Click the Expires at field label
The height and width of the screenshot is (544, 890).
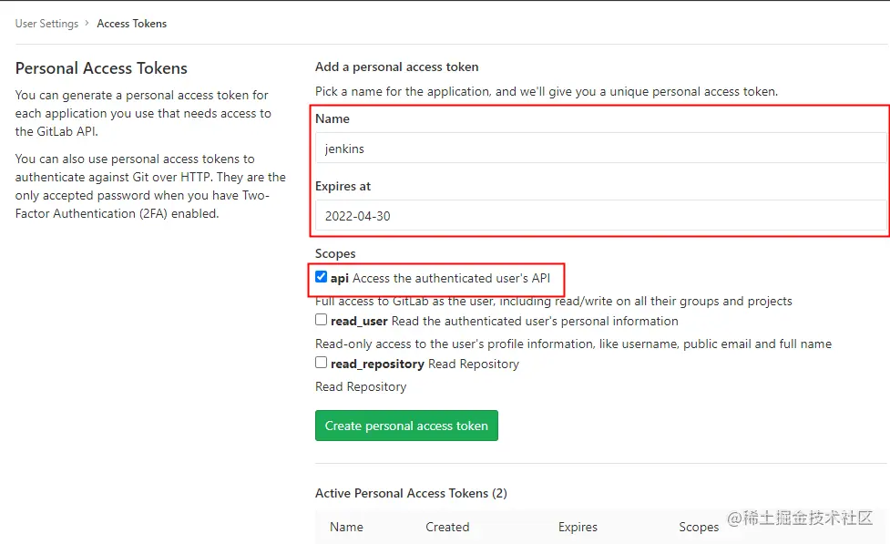click(343, 186)
